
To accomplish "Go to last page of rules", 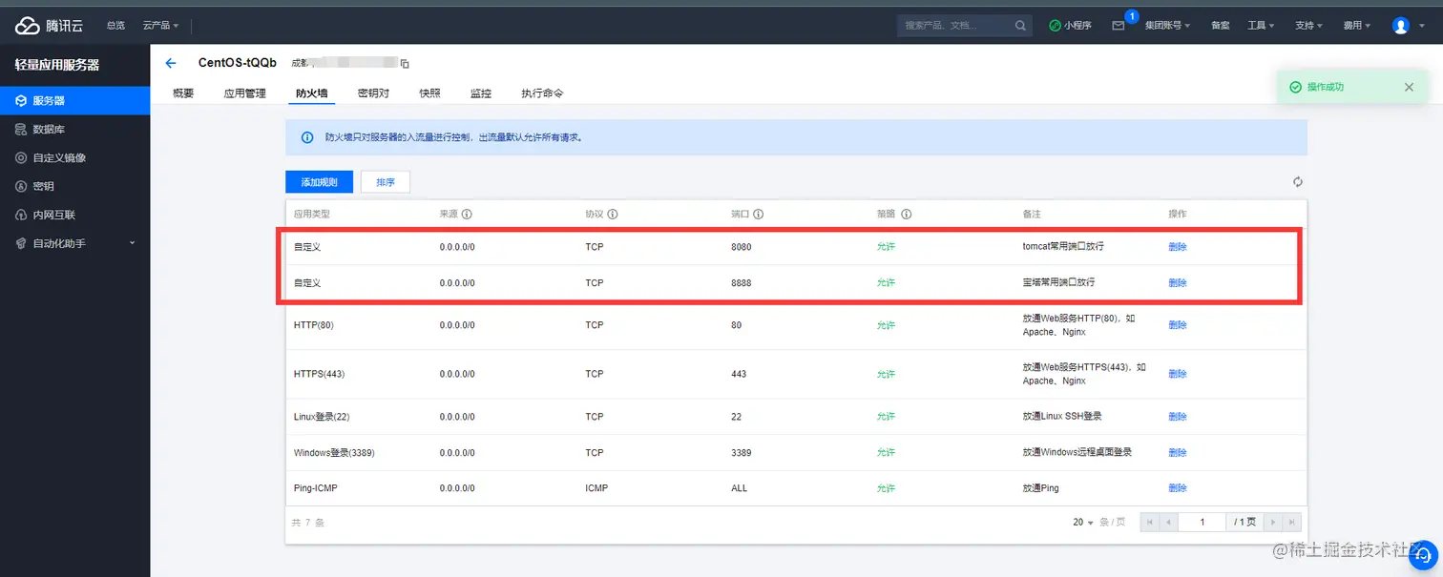I will tap(1291, 523).
